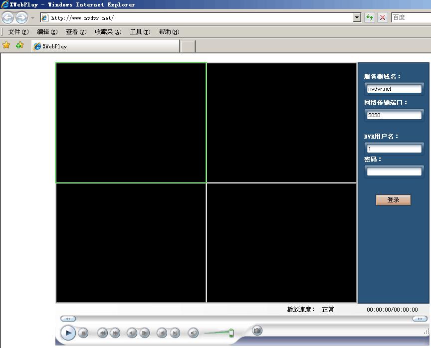Click the 登录 login button
Image resolution: width=431 pixels, height=348 pixels.
click(393, 200)
